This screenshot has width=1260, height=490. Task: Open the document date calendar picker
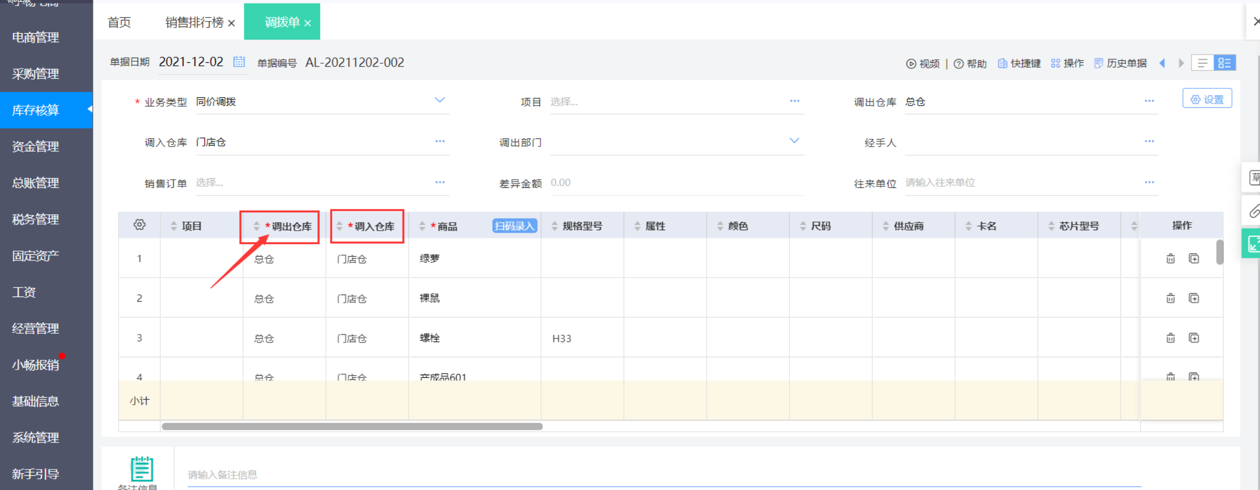pyautogui.click(x=239, y=62)
